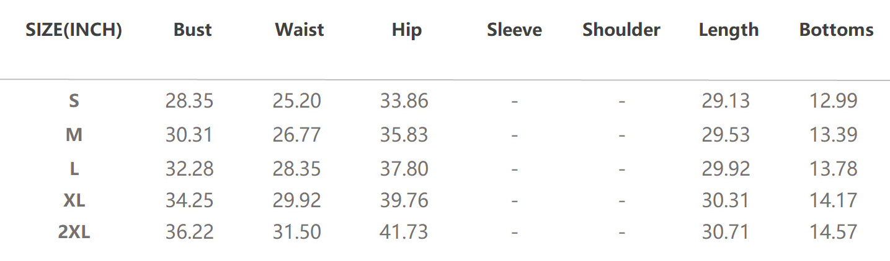Click the bottoms value 12.99
The width and height of the screenshot is (890, 261).
833,101
